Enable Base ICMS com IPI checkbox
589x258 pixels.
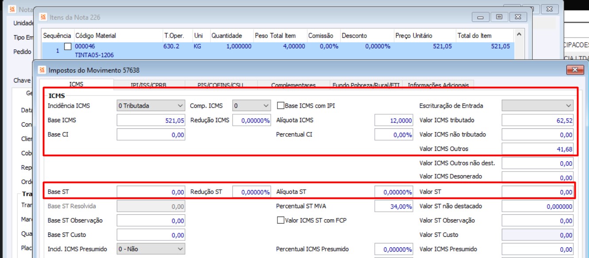(280, 106)
